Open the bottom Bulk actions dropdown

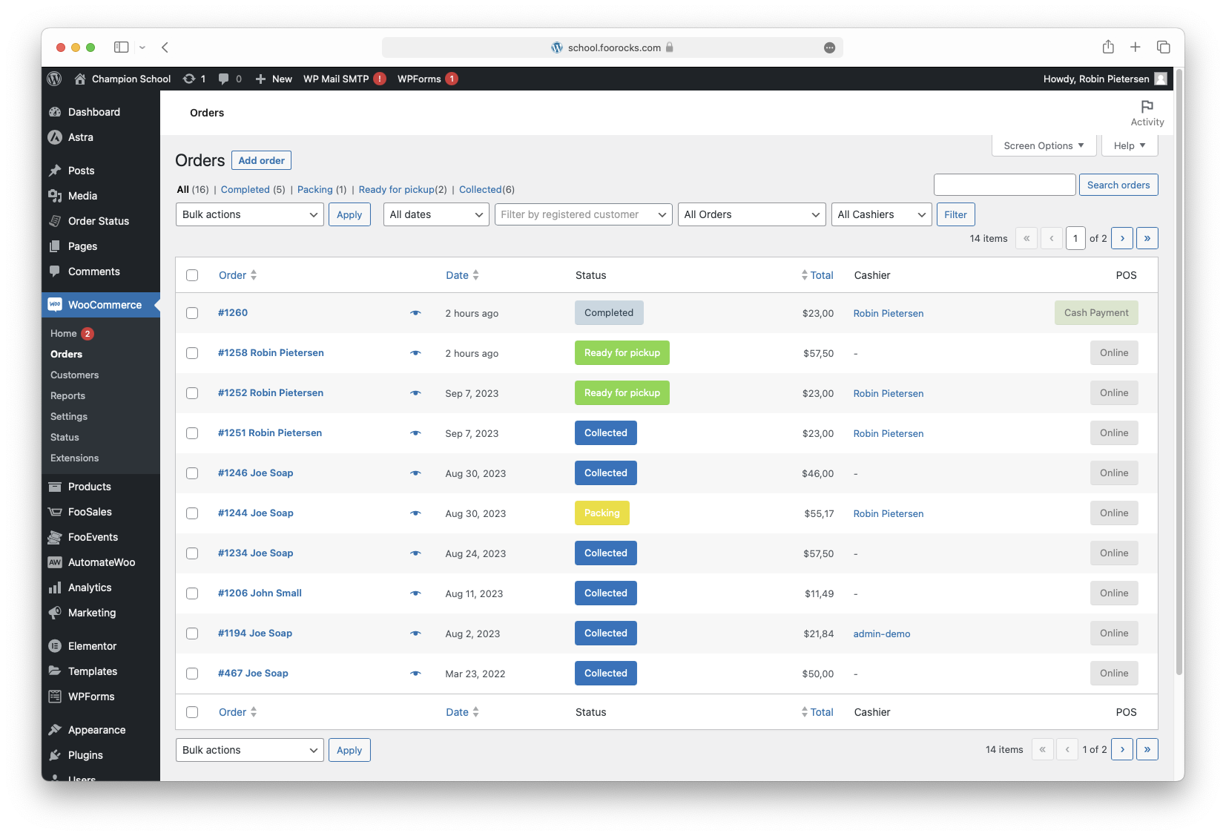[x=249, y=750]
